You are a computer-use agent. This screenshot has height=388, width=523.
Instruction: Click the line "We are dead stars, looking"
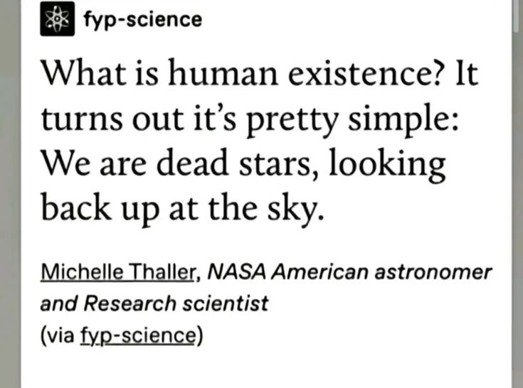coord(243,163)
